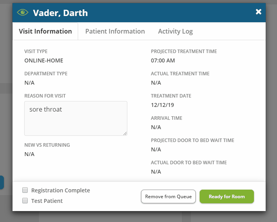Select the ONLINE-HOME visit type value
This screenshot has height=222, width=277.
[x=44, y=60]
